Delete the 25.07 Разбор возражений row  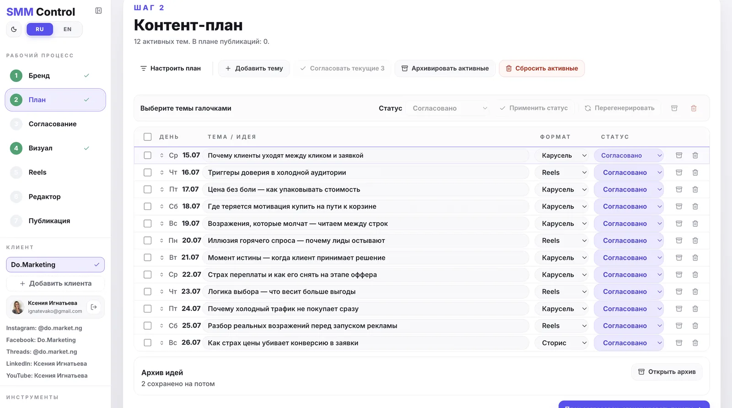[695, 326]
